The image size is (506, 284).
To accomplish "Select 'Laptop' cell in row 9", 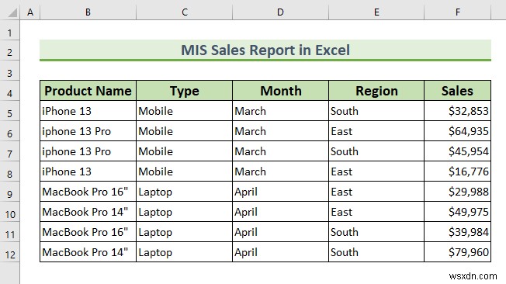I will pos(184,192).
